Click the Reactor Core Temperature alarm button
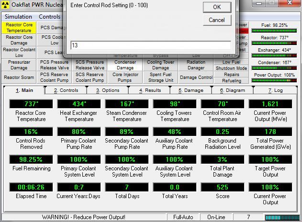Viewport: 302px width, 222px height. (x=19, y=28)
